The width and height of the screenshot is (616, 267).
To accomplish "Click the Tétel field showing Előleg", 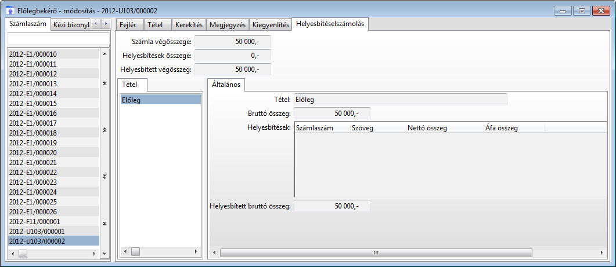I will [x=401, y=99].
